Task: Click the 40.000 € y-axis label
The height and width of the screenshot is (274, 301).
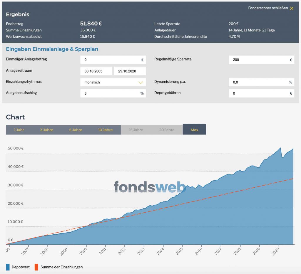Action: pos(16,167)
